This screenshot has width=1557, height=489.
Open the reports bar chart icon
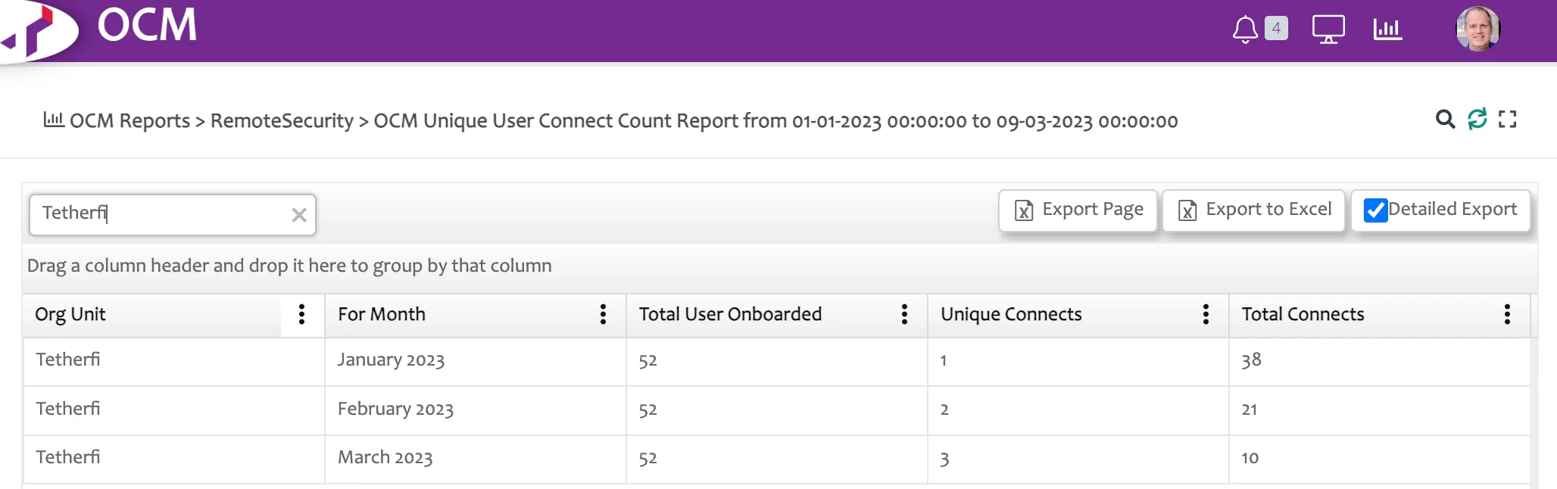tap(1387, 30)
